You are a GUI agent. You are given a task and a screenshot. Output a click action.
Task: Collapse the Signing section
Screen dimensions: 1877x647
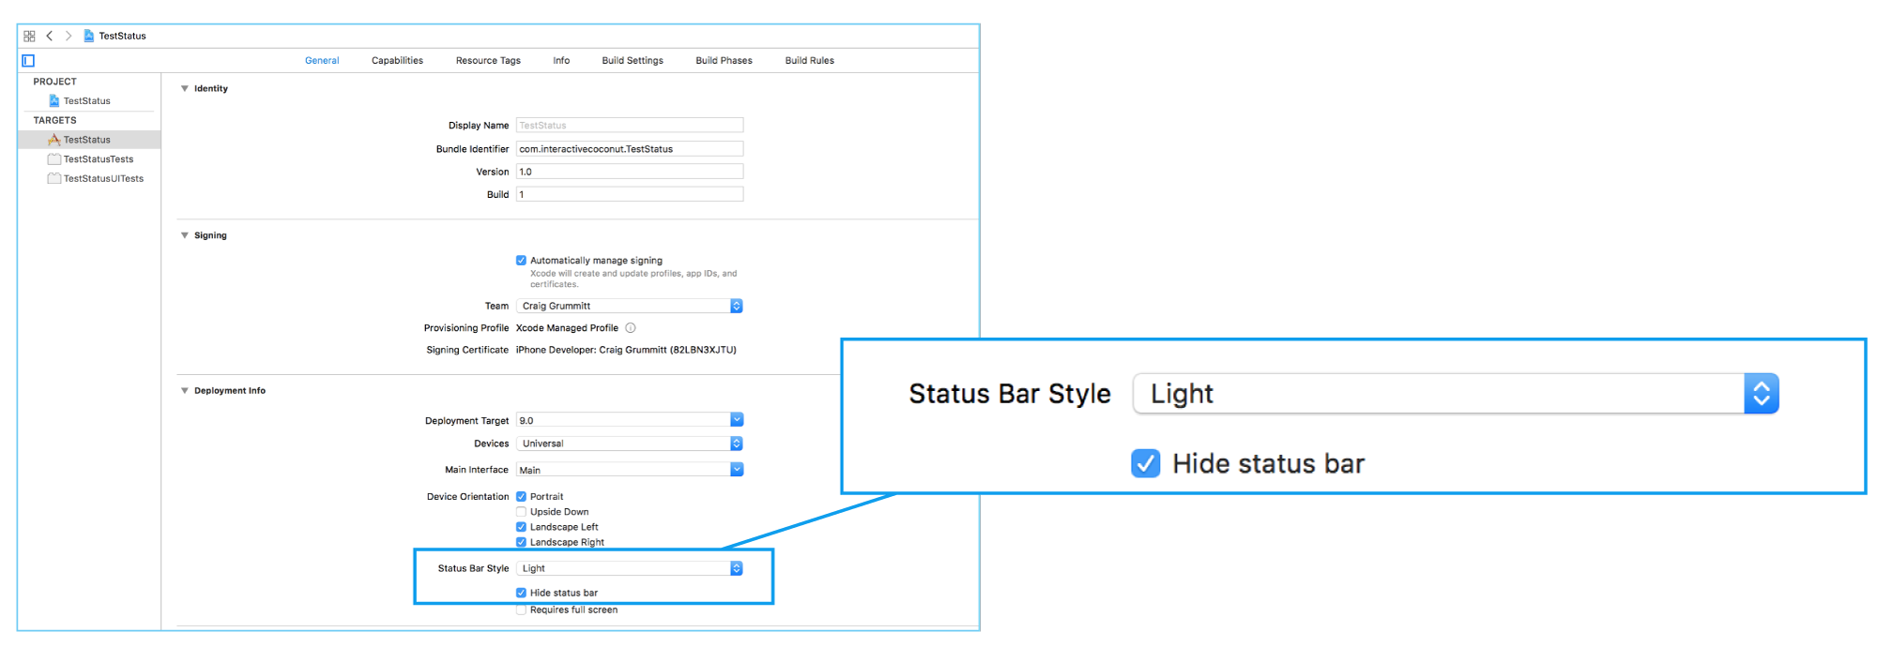click(185, 235)
